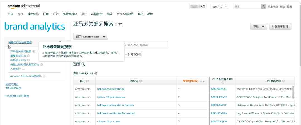Image resolution: width=301 pixels, height=125 pixels.
Task: Open the 订单 menu
Action: coord(46,14)
